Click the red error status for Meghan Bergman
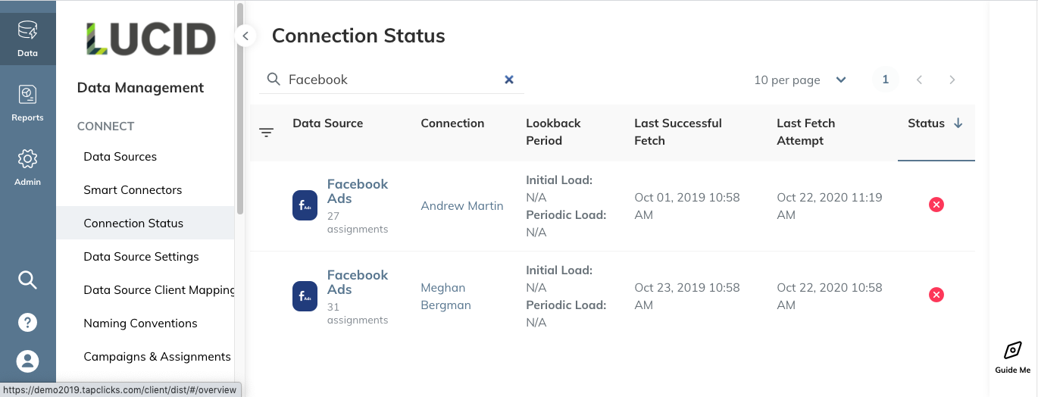Image resolution: width=1038 pixels, height=397 pixels. point(936,295)
